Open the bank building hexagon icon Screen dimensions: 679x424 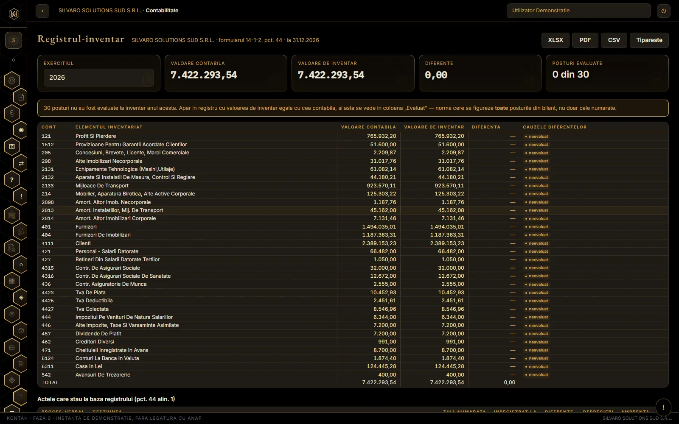(x=12, y=215)
